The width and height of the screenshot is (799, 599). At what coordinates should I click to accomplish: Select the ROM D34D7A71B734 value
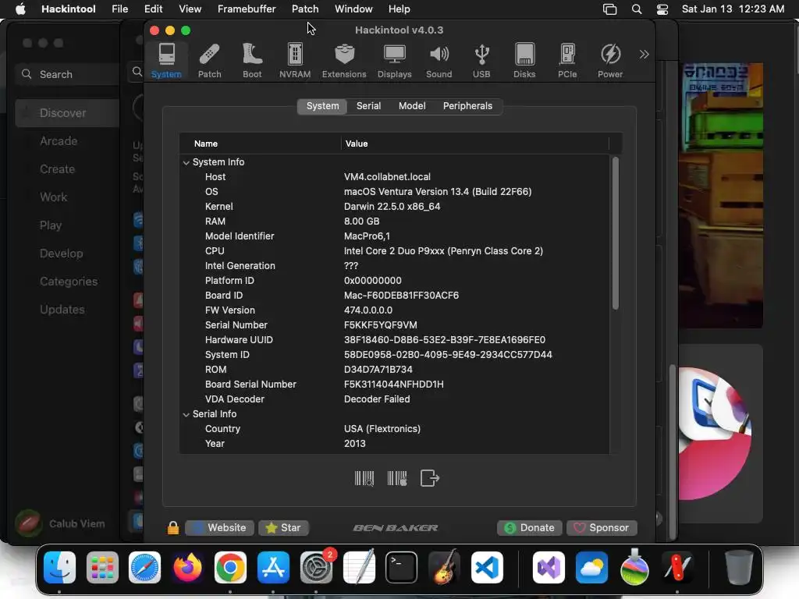point(378,369)
